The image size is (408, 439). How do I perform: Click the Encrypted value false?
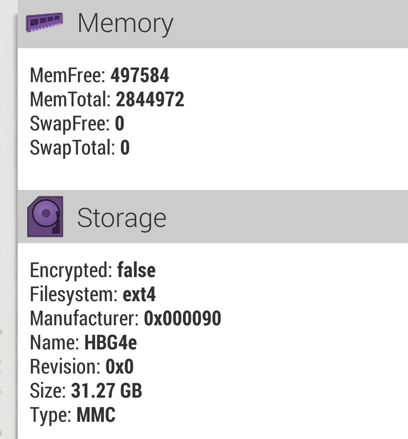point(136,270)
